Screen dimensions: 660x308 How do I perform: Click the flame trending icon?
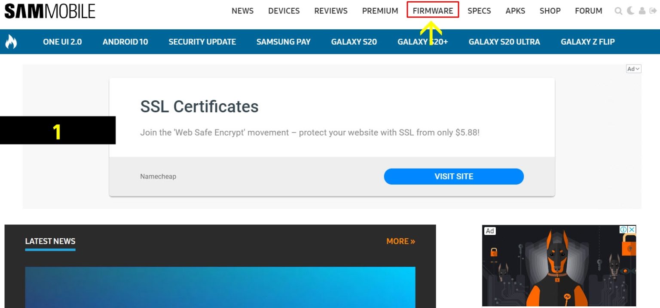(11, 42)
